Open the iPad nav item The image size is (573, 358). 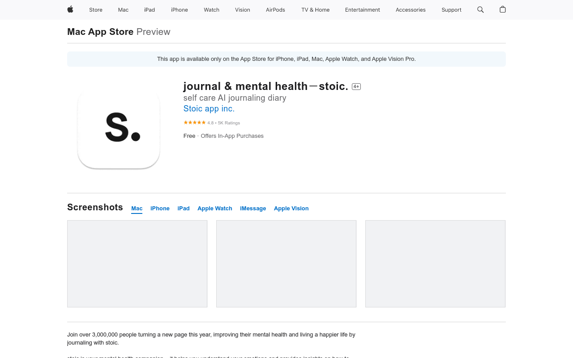point(150,10)
